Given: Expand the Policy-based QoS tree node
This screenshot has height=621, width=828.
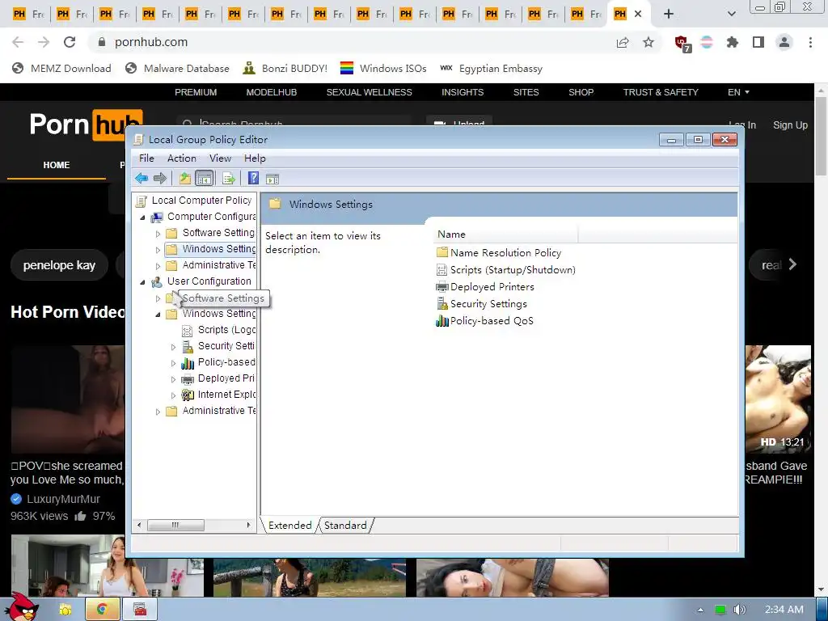Looking at the screenshot, I should 173,363.
